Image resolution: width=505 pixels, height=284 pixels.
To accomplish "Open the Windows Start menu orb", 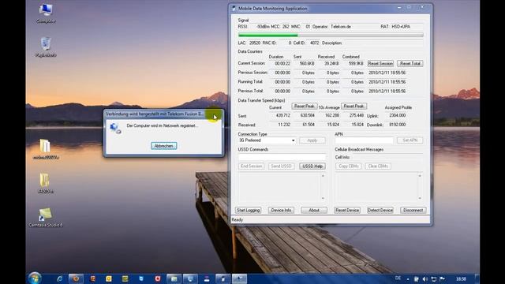I will tap(35, 278).
